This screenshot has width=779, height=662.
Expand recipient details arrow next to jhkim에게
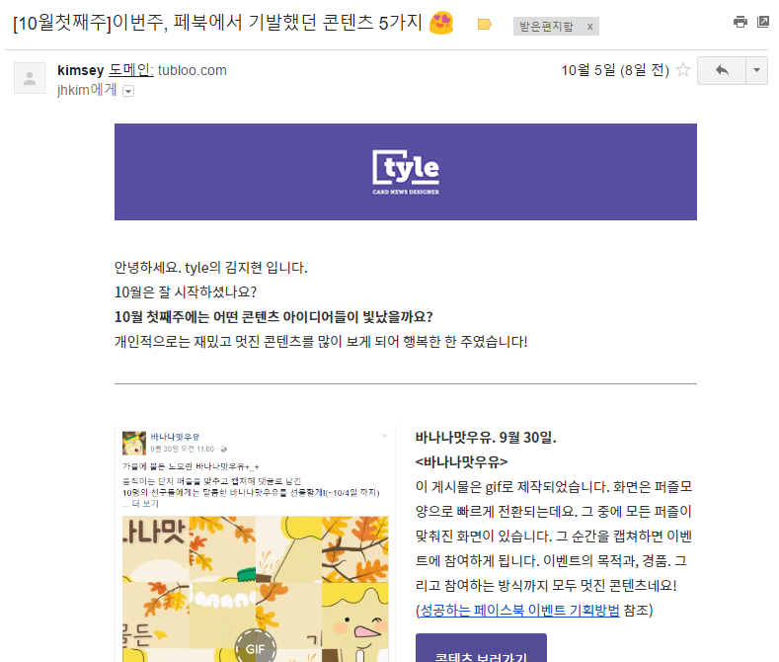click(x=128, y=91)
